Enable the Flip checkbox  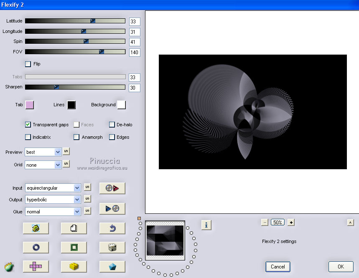tap(28, 64)
